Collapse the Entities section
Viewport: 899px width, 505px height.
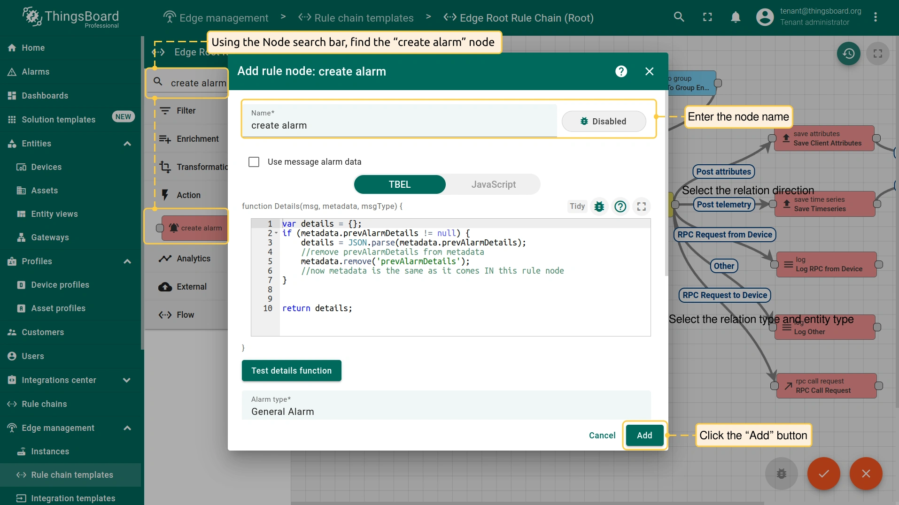tap(127, 144)
